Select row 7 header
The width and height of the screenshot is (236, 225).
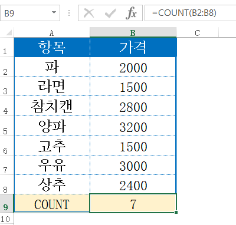7,165
